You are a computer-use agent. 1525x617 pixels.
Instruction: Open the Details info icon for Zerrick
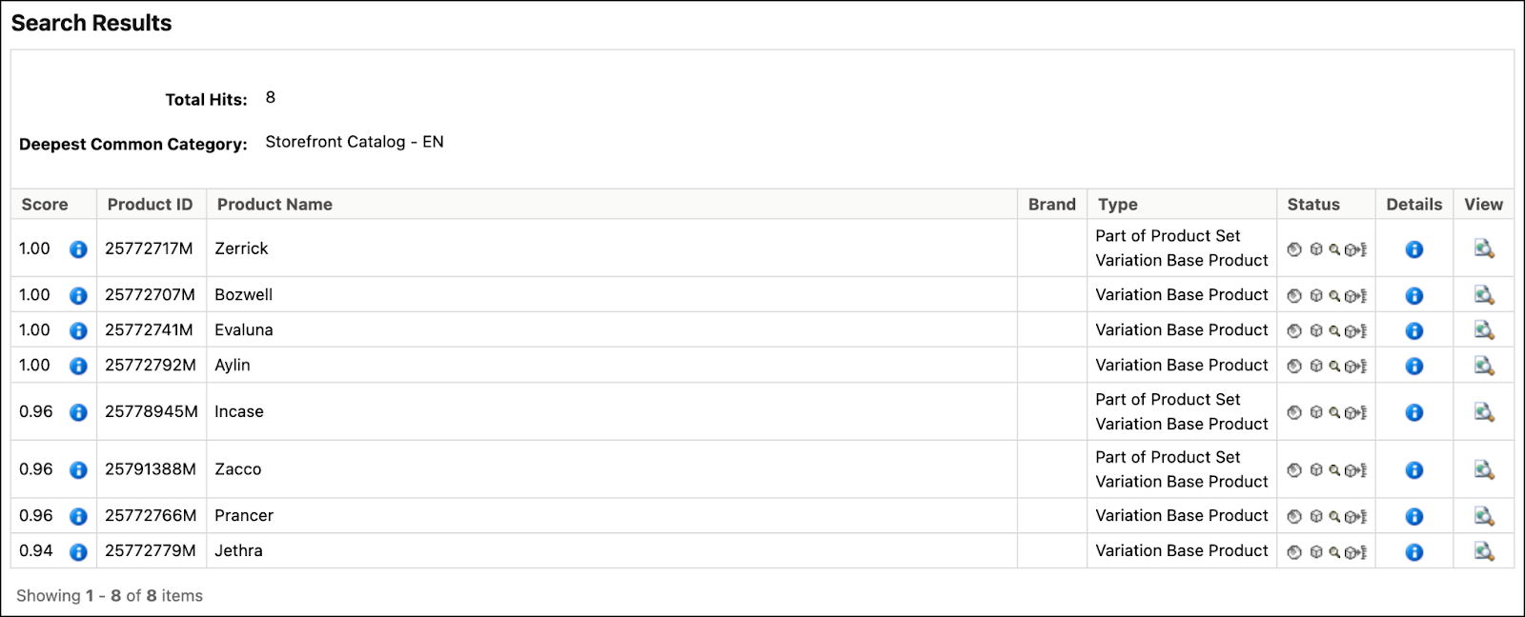(x=1414, y=249)
